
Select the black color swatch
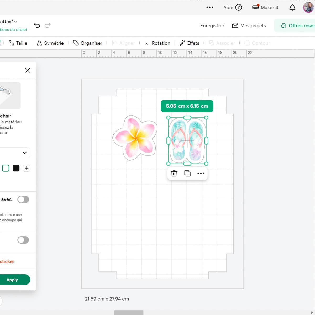[16, 168]
